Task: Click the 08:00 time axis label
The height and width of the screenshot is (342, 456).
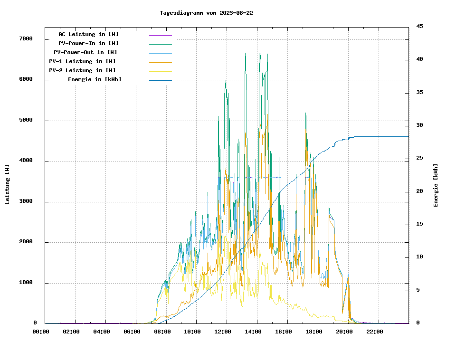Action: [162, 332]
